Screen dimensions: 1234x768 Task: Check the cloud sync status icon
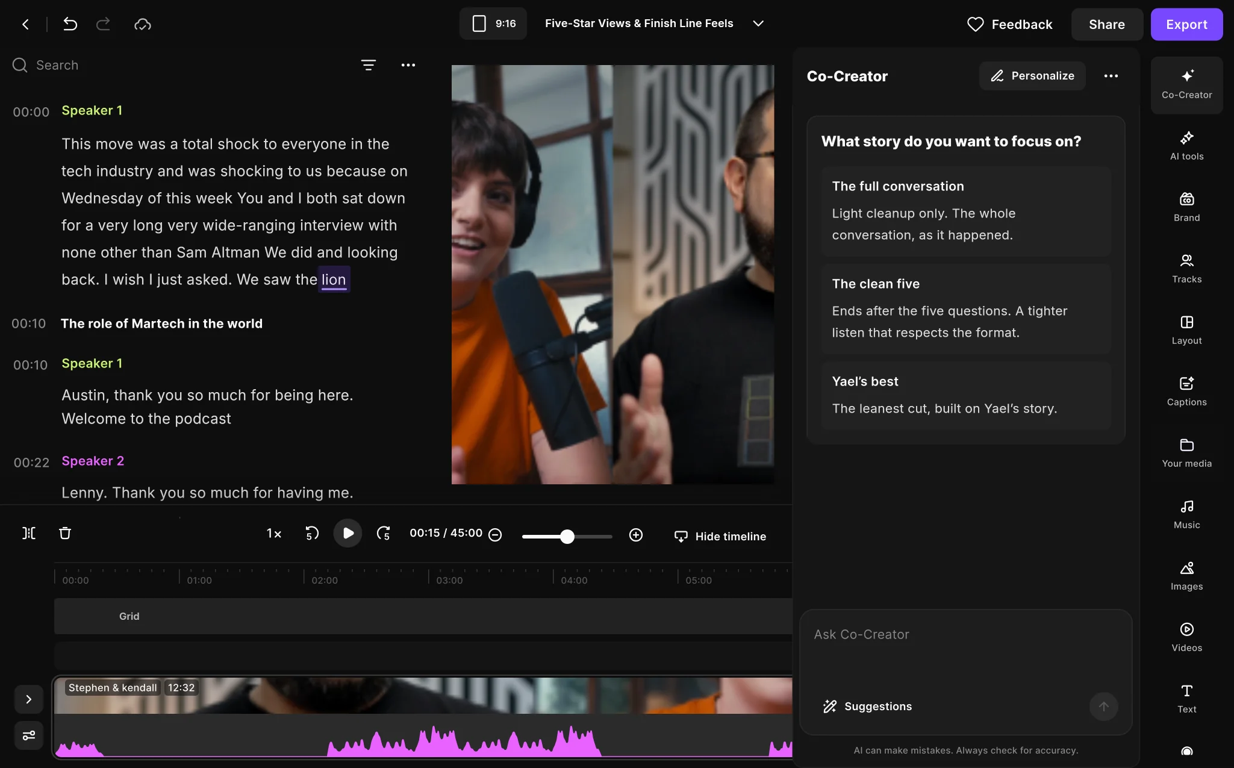click(143, 24)
